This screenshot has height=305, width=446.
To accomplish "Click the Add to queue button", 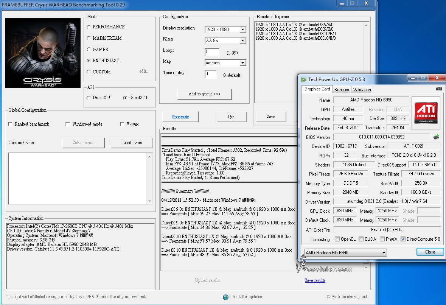I will [x=205, y=94].
